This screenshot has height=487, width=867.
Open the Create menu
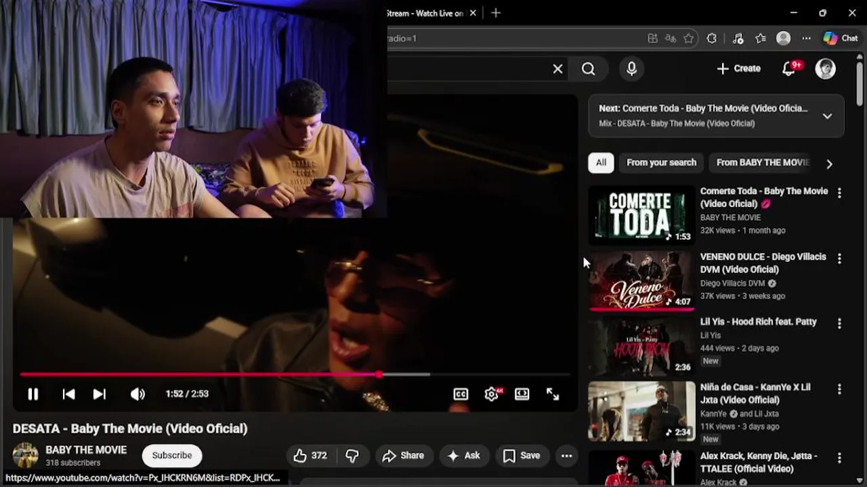(x=738, y=68)
